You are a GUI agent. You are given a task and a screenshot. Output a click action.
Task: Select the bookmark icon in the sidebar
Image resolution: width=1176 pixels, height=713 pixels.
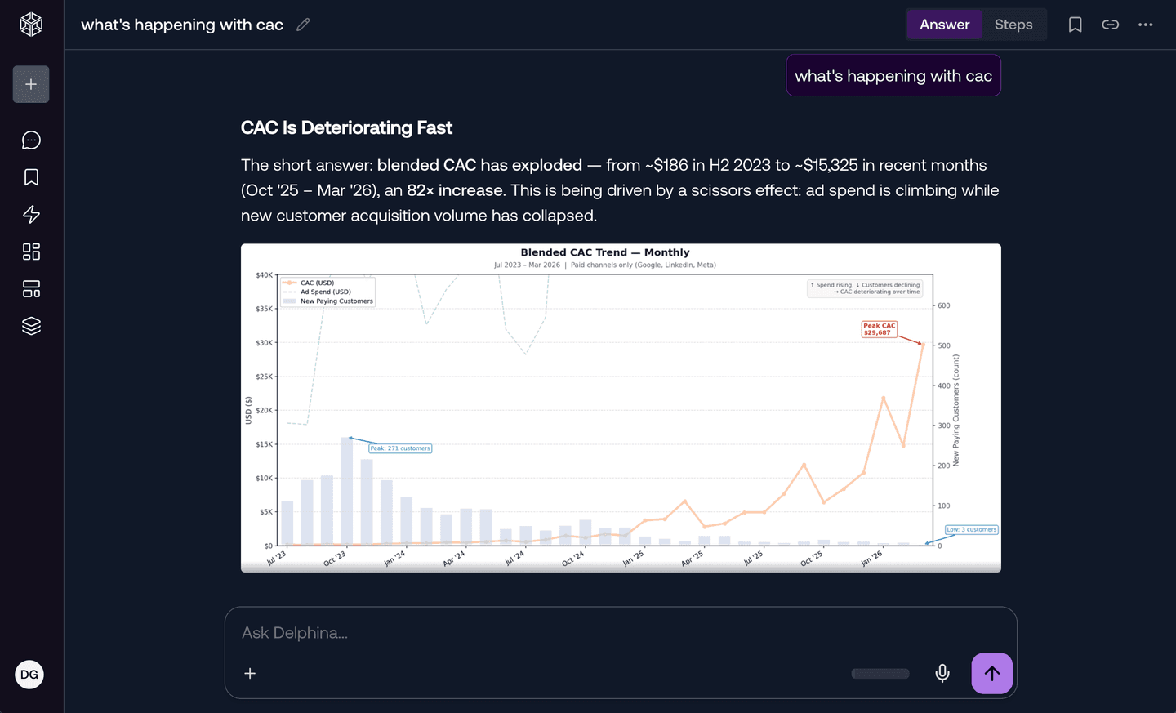pos(30,176)
